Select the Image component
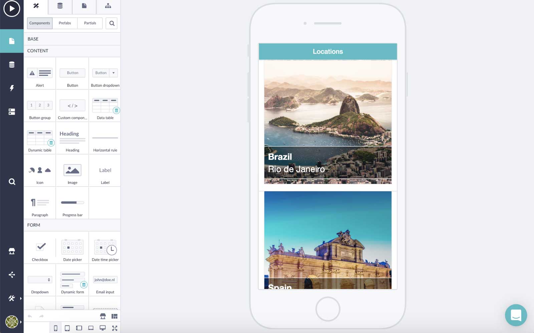 point(72,171)
